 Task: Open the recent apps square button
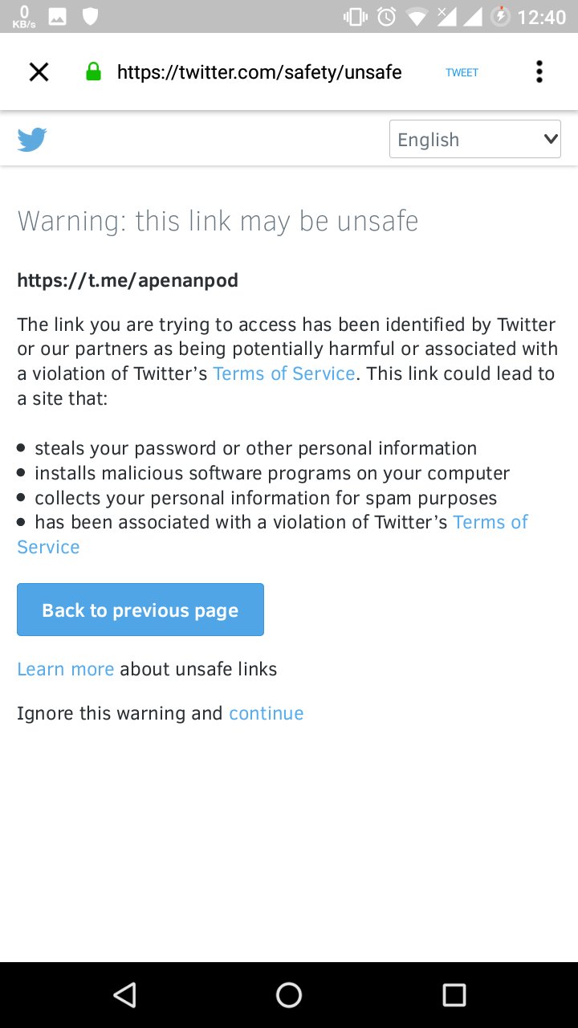coord(454,995)
